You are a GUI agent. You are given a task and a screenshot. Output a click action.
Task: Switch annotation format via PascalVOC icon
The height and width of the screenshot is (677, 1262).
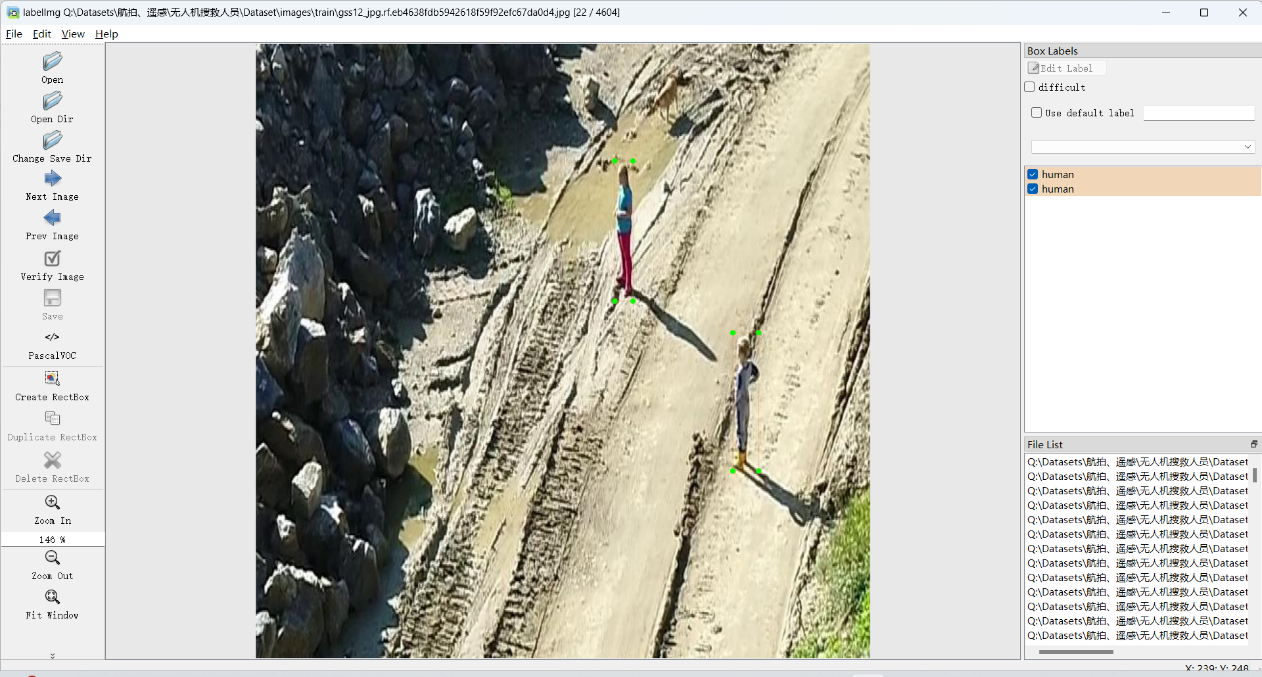tap(53, 337)
